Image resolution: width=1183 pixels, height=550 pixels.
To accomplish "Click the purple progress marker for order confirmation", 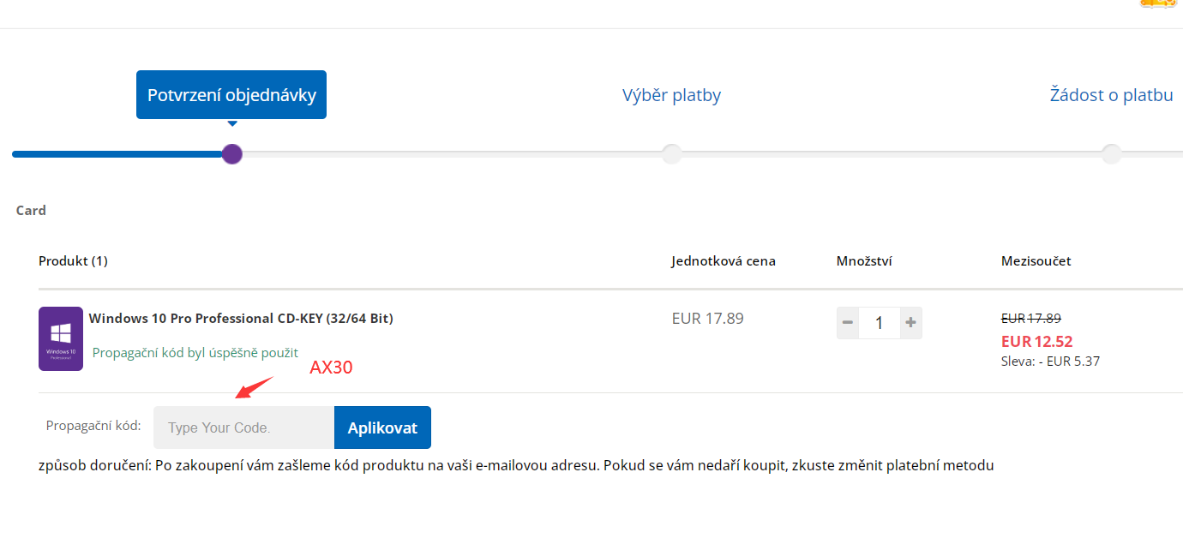I will click(231, 154).
